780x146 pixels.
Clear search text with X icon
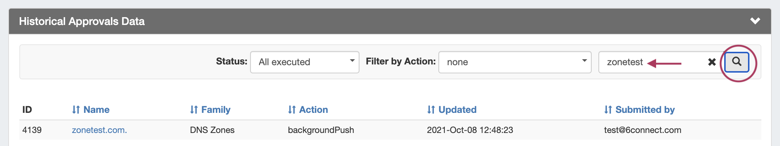tap(712, 62)
